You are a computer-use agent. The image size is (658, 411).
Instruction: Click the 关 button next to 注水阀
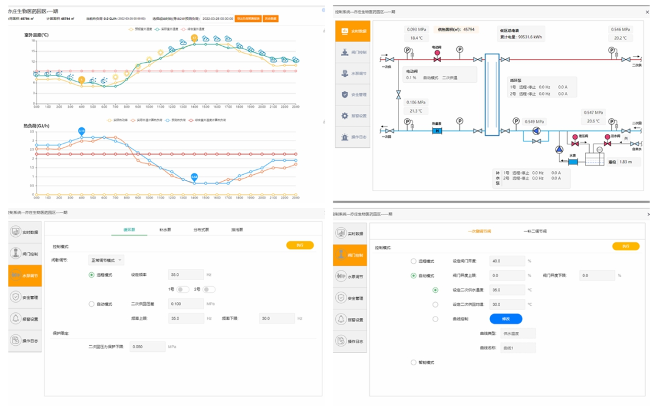coord(626,138)
